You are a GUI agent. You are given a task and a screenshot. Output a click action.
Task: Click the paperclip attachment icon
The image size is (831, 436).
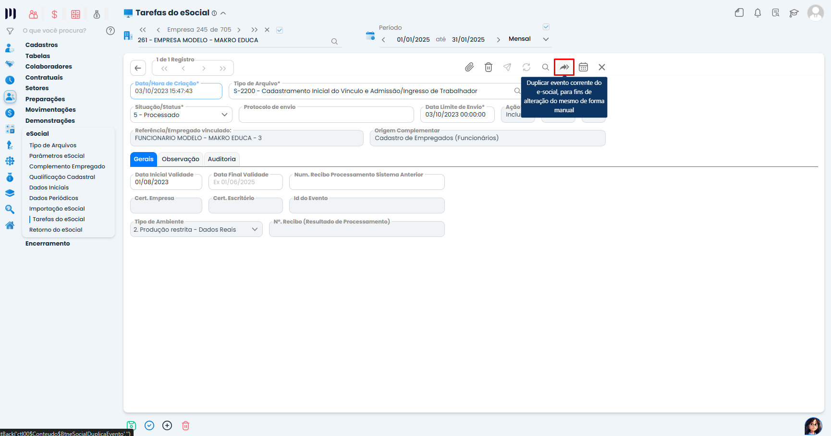click(469, 67)
